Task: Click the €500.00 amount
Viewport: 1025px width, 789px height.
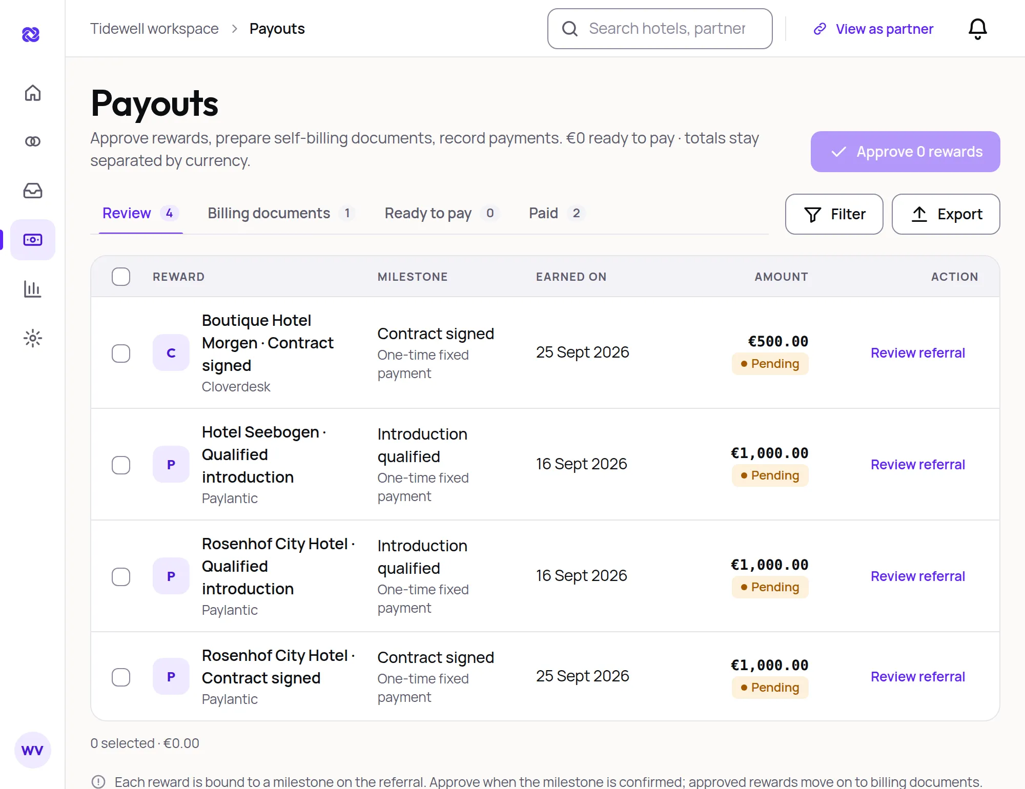Action: (778, 341)
